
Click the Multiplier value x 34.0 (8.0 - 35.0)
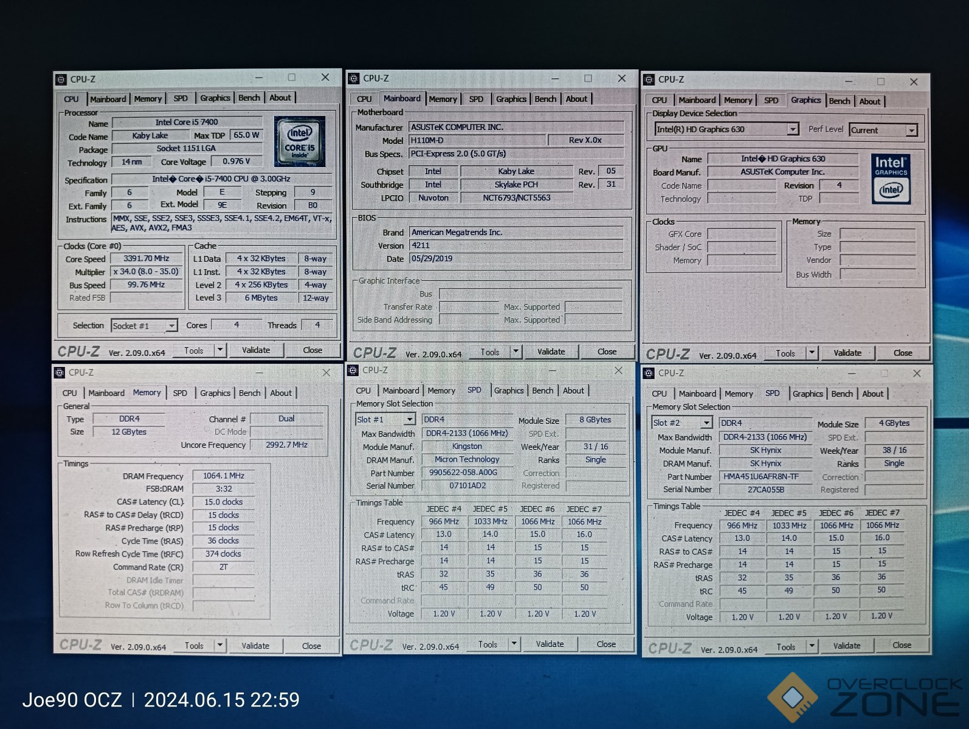tap(147, 272)
